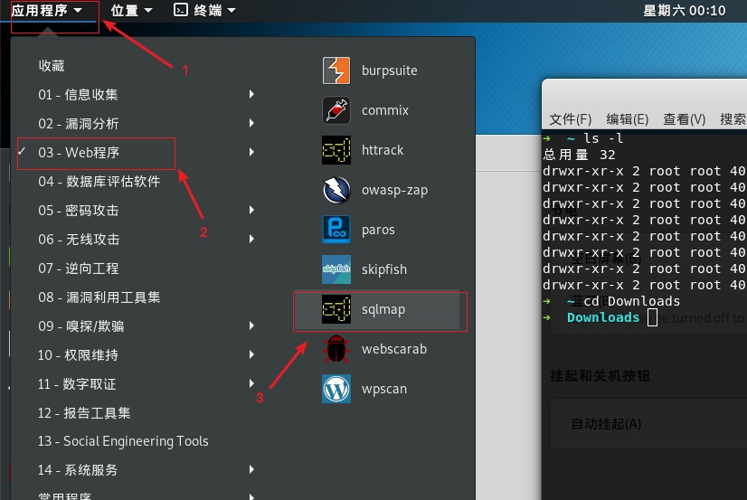Expand 02 - 漏洞分析 submenu arrow
Viewport: 747px width, 500px height.
pos(251,123)
